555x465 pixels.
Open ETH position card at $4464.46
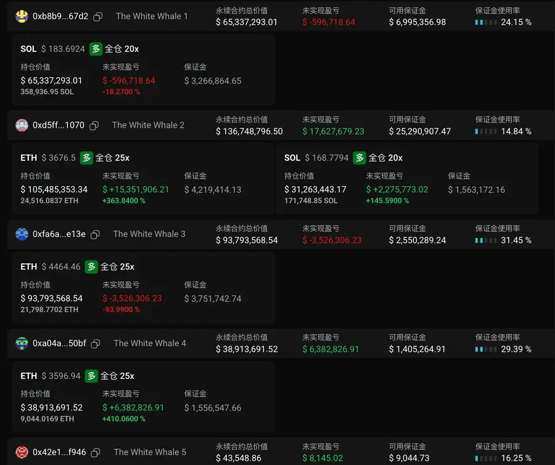pyautogui.click(x=143, y=288)
